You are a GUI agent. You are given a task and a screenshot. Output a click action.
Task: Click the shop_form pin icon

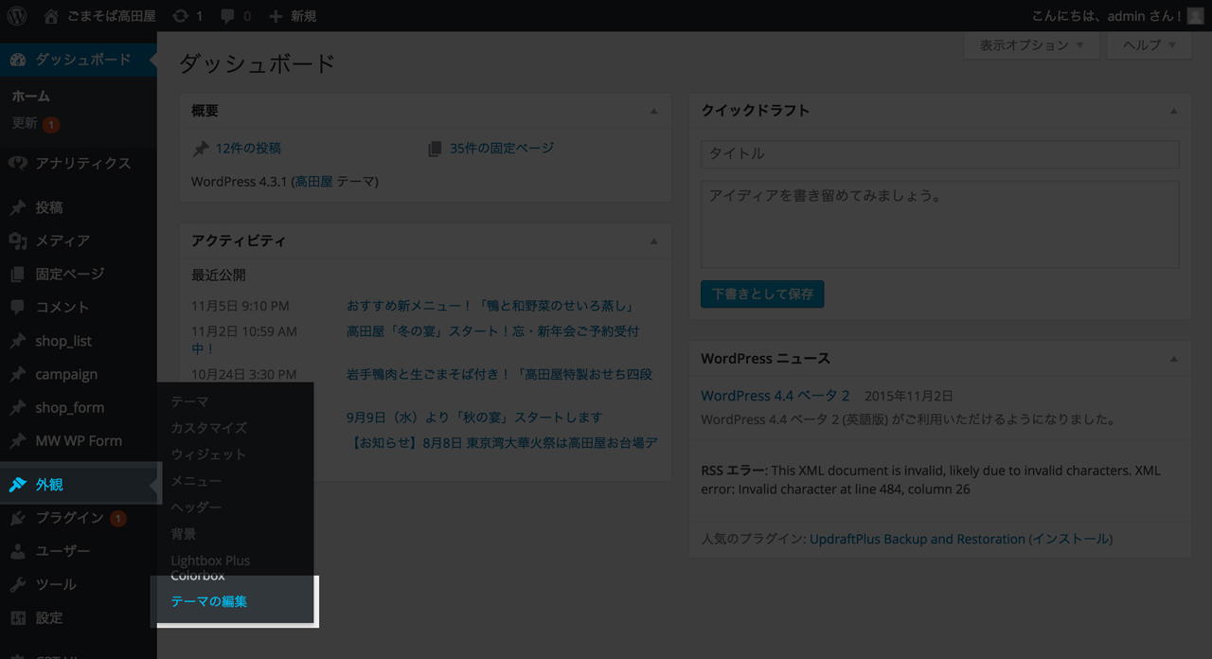click(18, 407)
